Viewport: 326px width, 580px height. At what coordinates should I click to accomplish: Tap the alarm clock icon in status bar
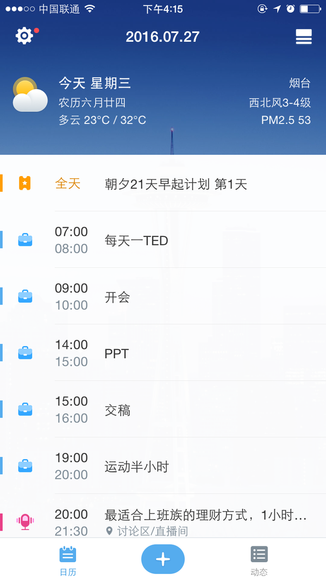(291, 9)
